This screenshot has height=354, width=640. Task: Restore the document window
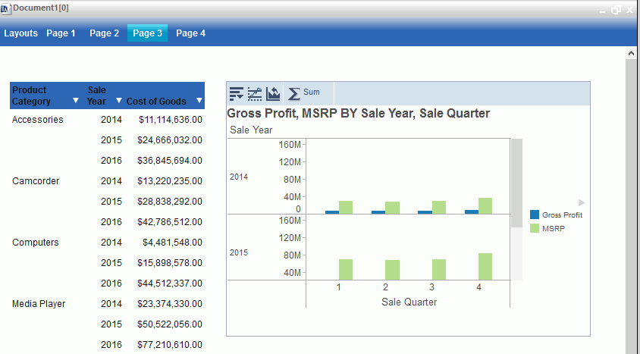tap(616, 10)
